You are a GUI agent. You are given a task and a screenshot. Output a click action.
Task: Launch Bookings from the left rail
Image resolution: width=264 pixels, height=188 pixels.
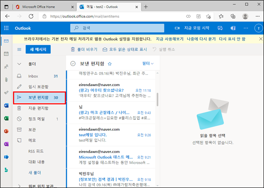coord(6,170)
